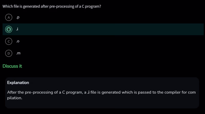Pick the option C radio circle
Viewport: 205px width, 114px height.
tap(9, 41)
